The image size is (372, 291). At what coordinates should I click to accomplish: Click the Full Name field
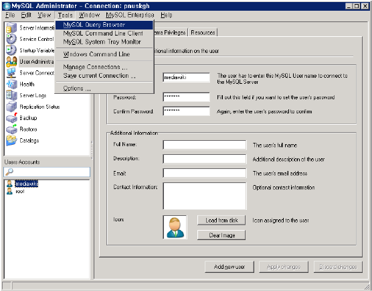pos(205,145)
